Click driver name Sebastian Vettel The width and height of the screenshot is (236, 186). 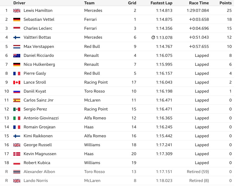pyautogui.click(x=39, y=19)
